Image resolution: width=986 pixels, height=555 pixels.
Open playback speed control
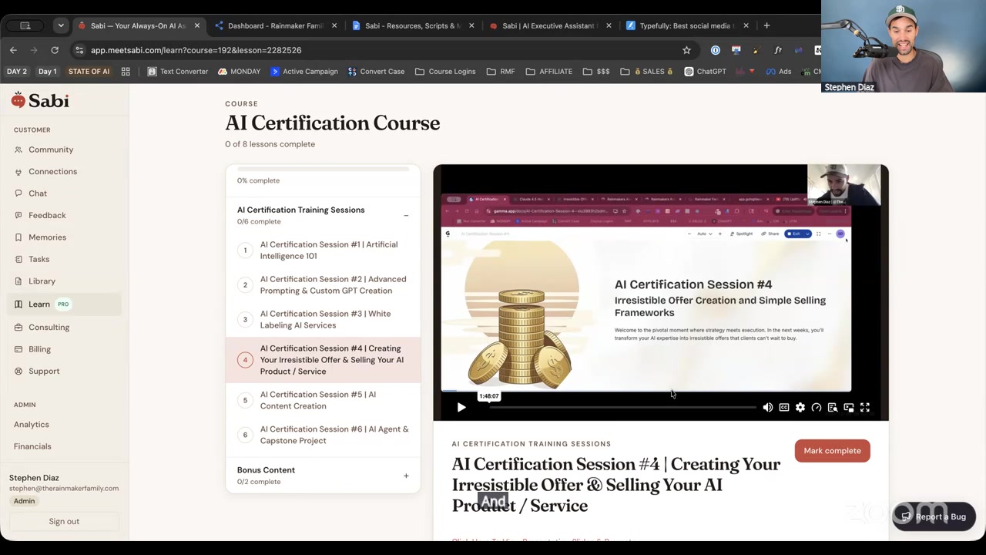click(817, 408)
